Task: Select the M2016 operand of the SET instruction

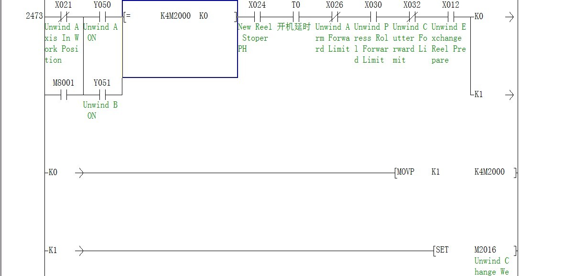Action: 485,250
